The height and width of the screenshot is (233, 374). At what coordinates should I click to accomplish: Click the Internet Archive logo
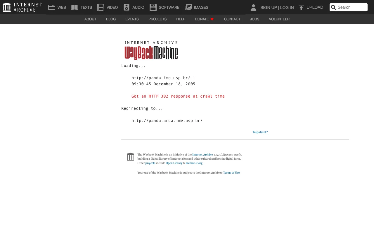point(7,7)
